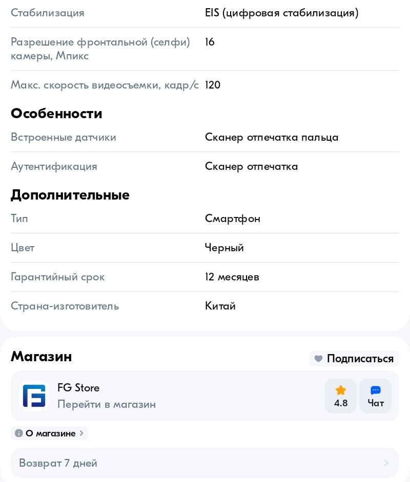Image resolution: width=410 pixels, height=482 pixels.
Task: Open chat with the FG Store seller
Action: (376, 396)
